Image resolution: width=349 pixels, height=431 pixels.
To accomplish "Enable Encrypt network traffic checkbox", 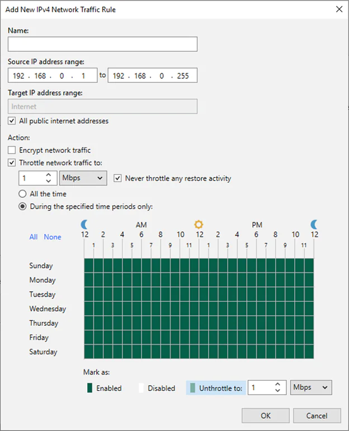I will [x=12, y=150].
